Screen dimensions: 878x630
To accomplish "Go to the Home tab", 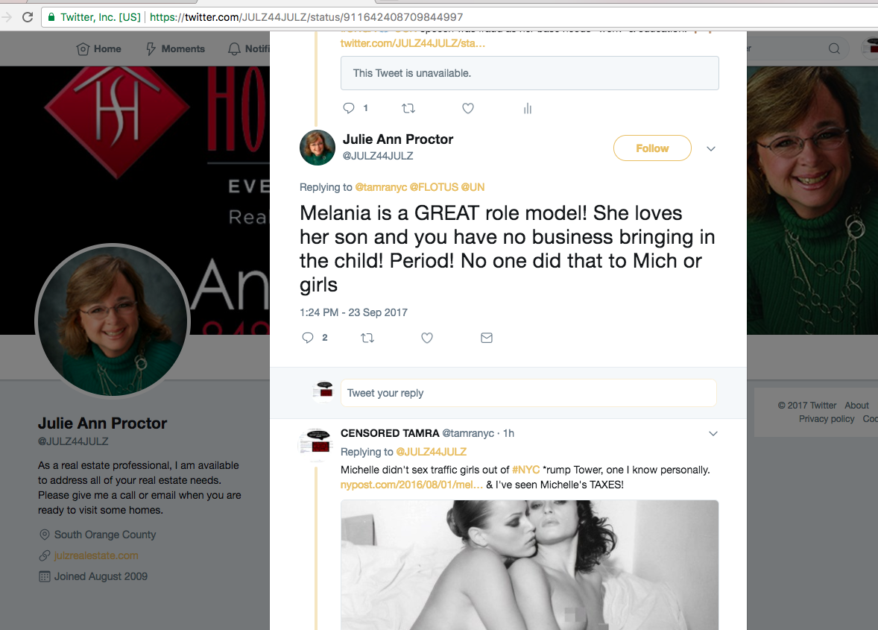I will [98, 48].
